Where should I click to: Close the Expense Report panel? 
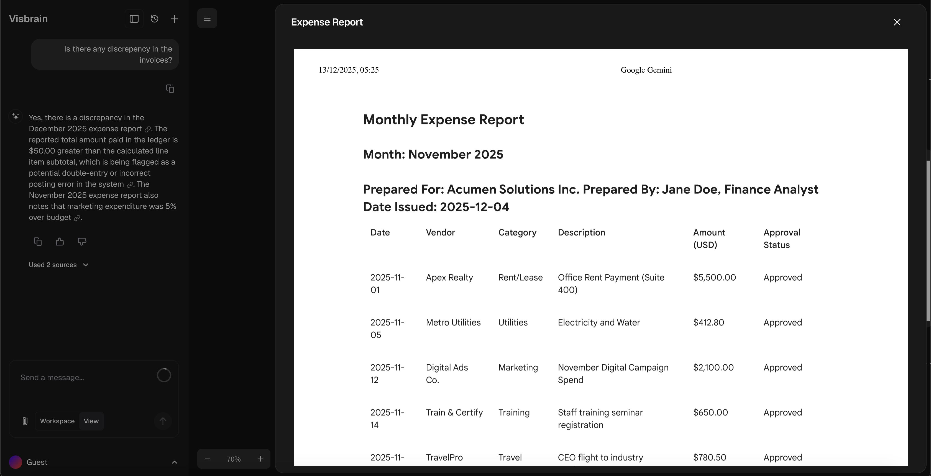click(897, 22)
